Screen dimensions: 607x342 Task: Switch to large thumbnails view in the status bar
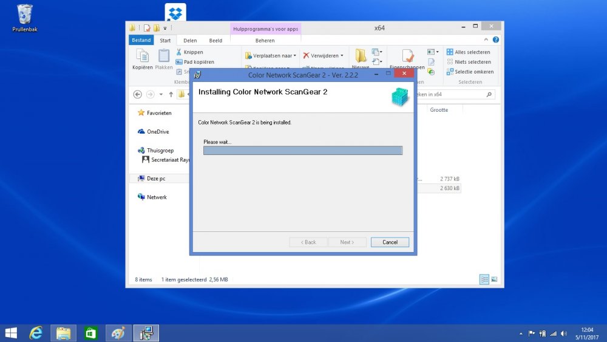[x=494, y=279]
